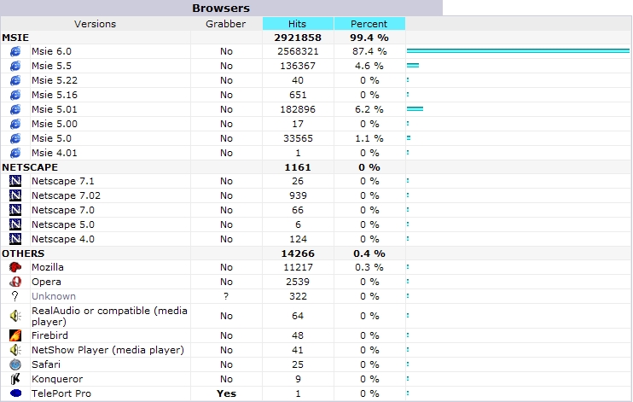Screen dimensions: 633x402
Task: Click the Hits column header
Action: point(298,24)
